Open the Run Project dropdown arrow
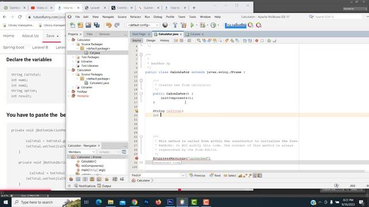 click(x=197, y=25)
